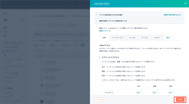Expand アクセス権を設定する方法を選択 section chevron
Screen dimensions: 189x104
coord(97,15)
